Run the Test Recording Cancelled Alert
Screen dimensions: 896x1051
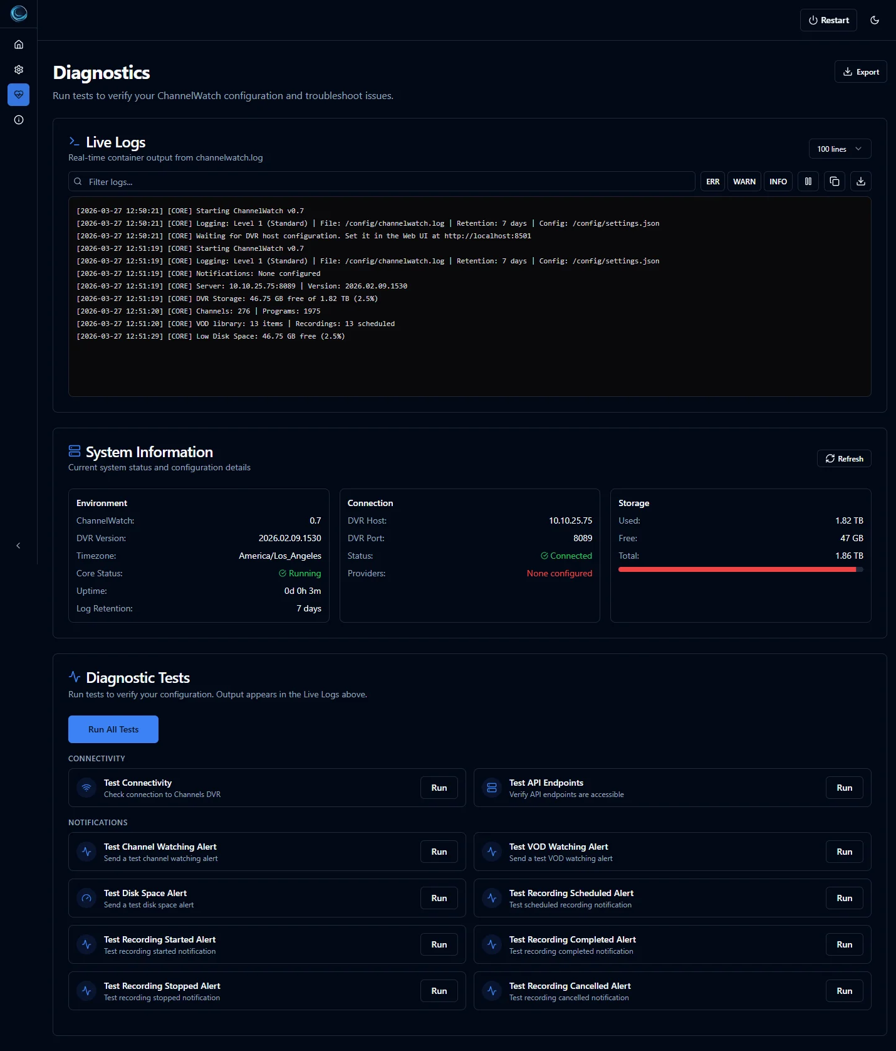pos(845,991)
